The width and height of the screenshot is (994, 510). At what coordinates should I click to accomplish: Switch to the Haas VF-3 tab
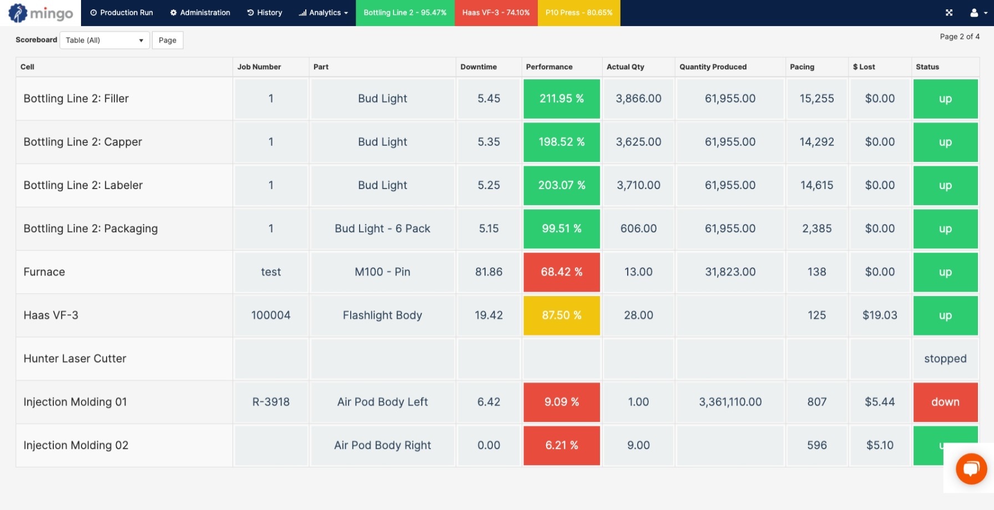click(496, 12)
